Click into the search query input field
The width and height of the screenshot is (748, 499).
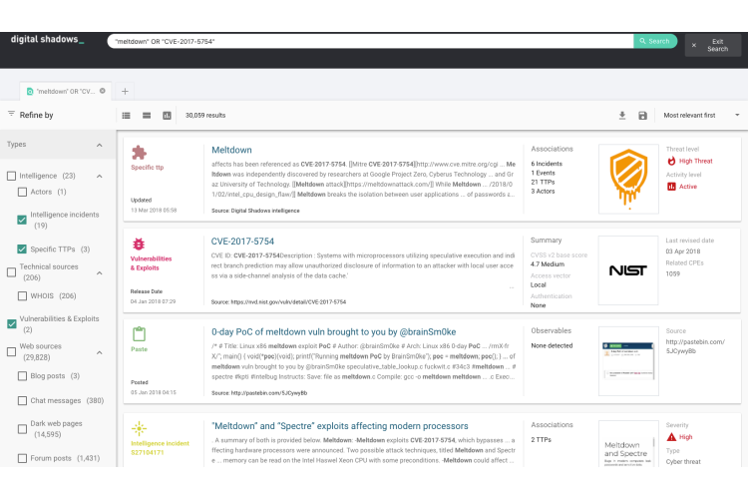369,41
